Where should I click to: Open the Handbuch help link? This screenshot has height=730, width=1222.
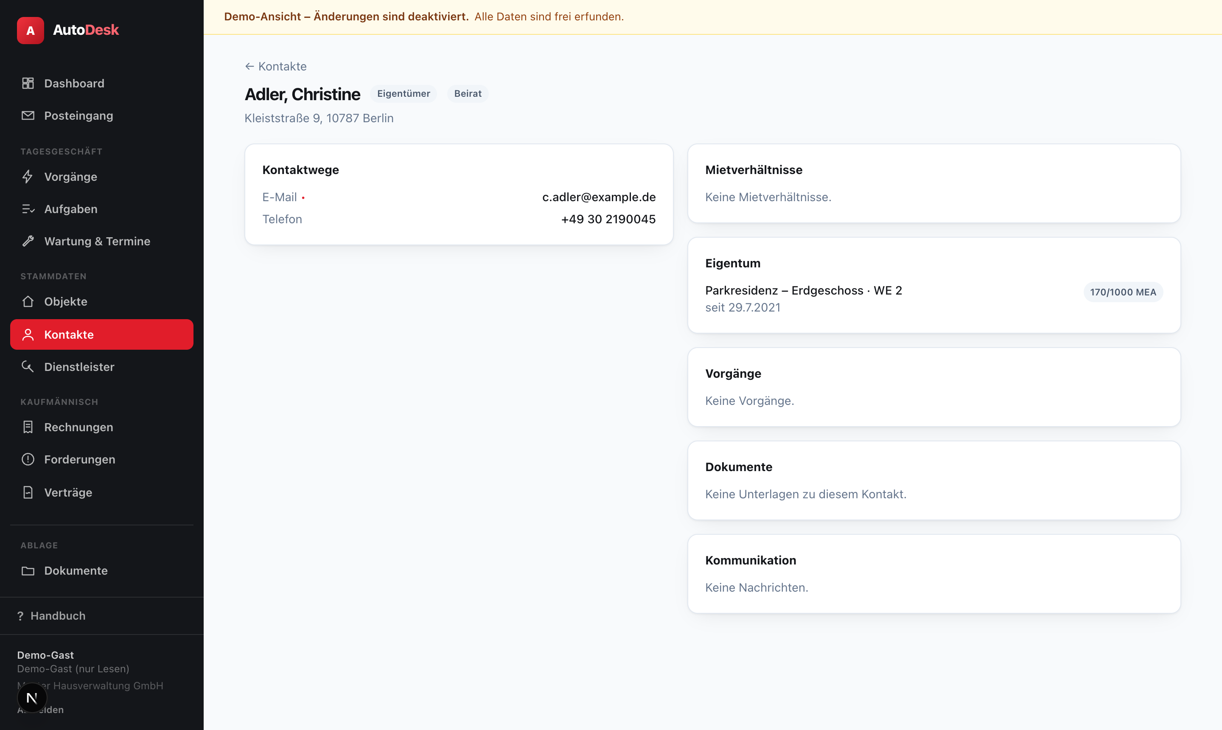51,616
